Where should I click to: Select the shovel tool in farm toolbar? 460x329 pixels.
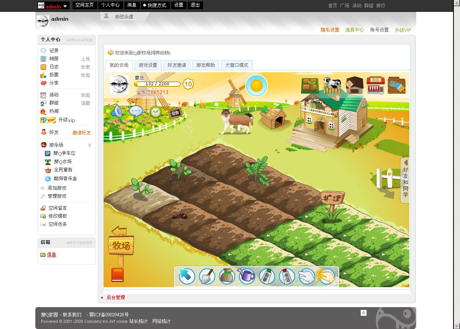pyautogui.click(x=207, y=276)
